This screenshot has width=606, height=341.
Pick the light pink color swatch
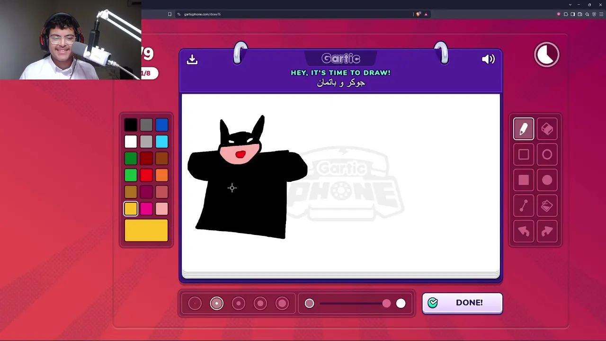(x=162, y=209)
